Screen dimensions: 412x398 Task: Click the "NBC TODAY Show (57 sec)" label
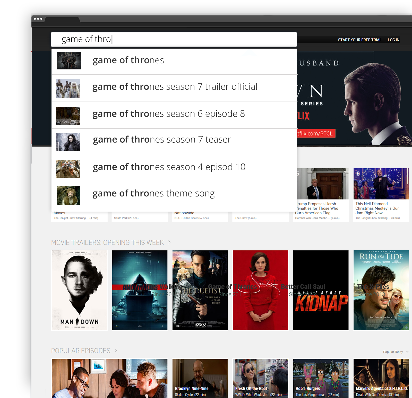192,218
